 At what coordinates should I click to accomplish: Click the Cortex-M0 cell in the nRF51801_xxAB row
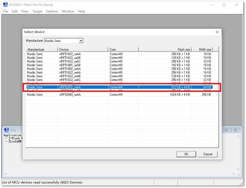(116, 65)
